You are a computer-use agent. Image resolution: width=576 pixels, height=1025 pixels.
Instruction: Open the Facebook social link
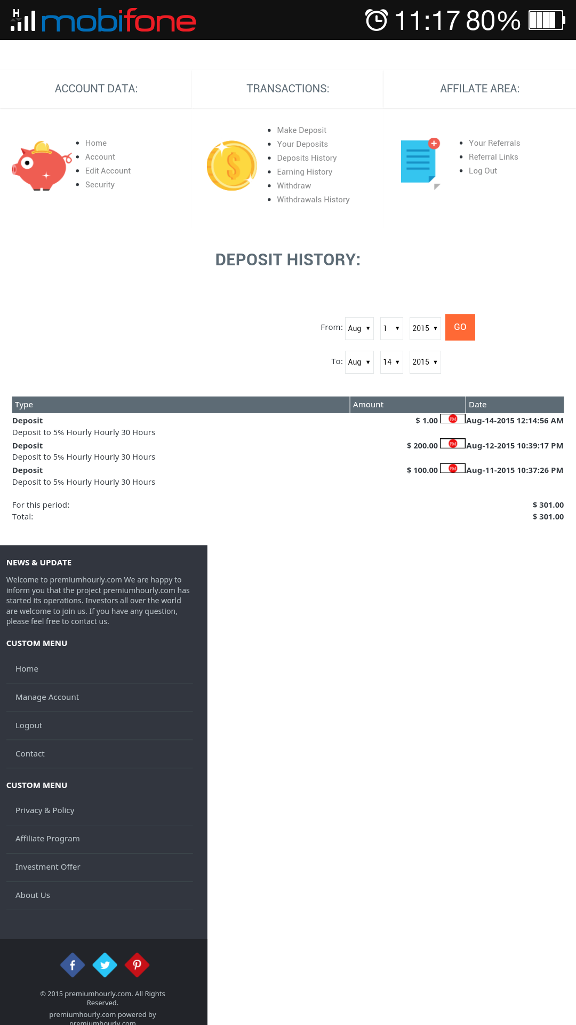pyautogui.click(x=73, y=965)
